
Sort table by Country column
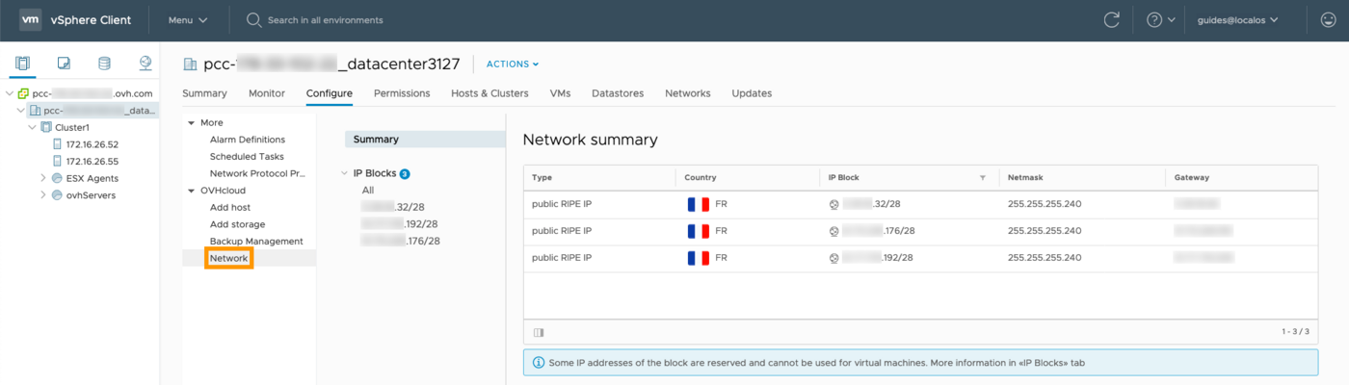coord(700,177)
